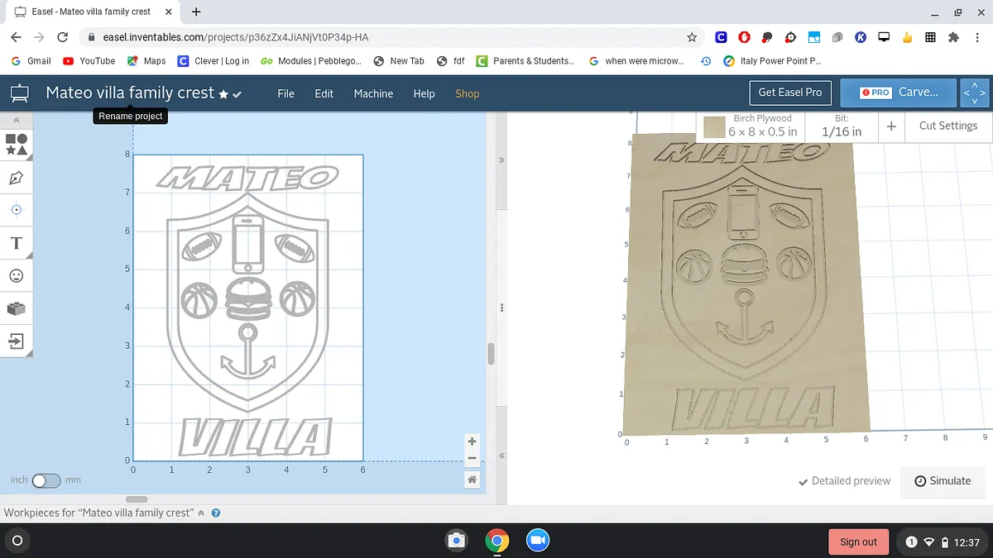This screenshot has height=558, width=993.
Task: Expand Workpieces for Mateo villa family crest
Action: (201, 513)
